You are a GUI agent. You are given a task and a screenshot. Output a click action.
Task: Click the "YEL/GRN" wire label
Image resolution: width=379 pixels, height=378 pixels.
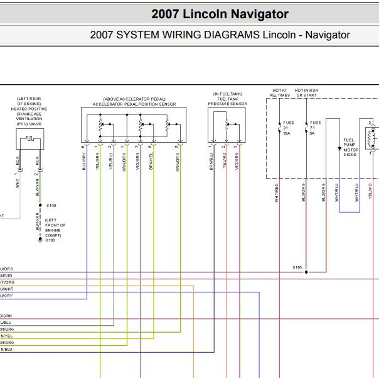[x=97, y=161]
